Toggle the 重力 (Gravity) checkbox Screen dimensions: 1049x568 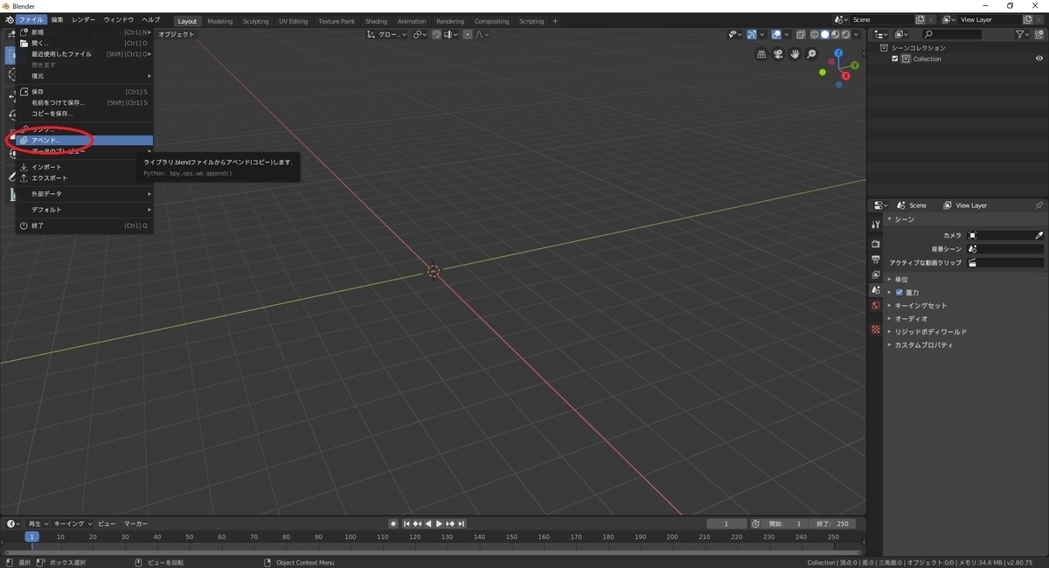coord(900,292)
